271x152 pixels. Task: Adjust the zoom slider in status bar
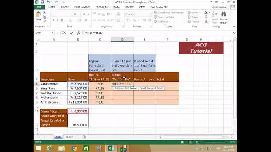[x=215, y=142]
